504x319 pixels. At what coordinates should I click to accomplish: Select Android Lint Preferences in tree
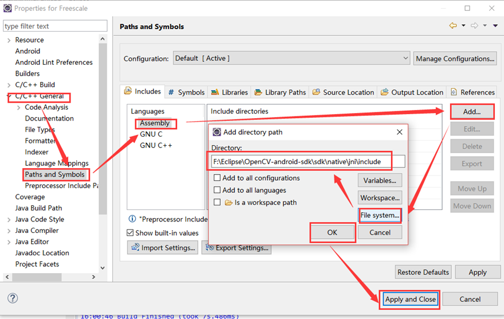(54, 63)
